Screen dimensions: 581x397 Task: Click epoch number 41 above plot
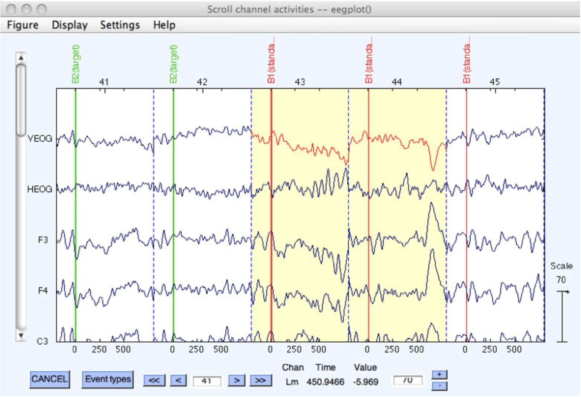coord(104,82)
